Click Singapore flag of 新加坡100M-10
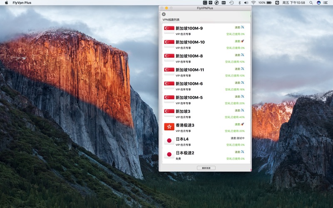The height and width of the screenshot is (208, 333). point(169,43)
